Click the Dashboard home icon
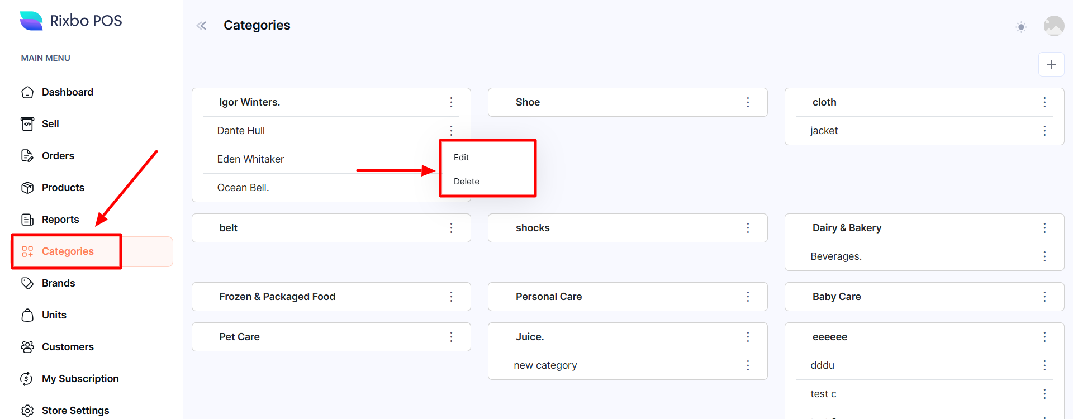 point(27,92)
